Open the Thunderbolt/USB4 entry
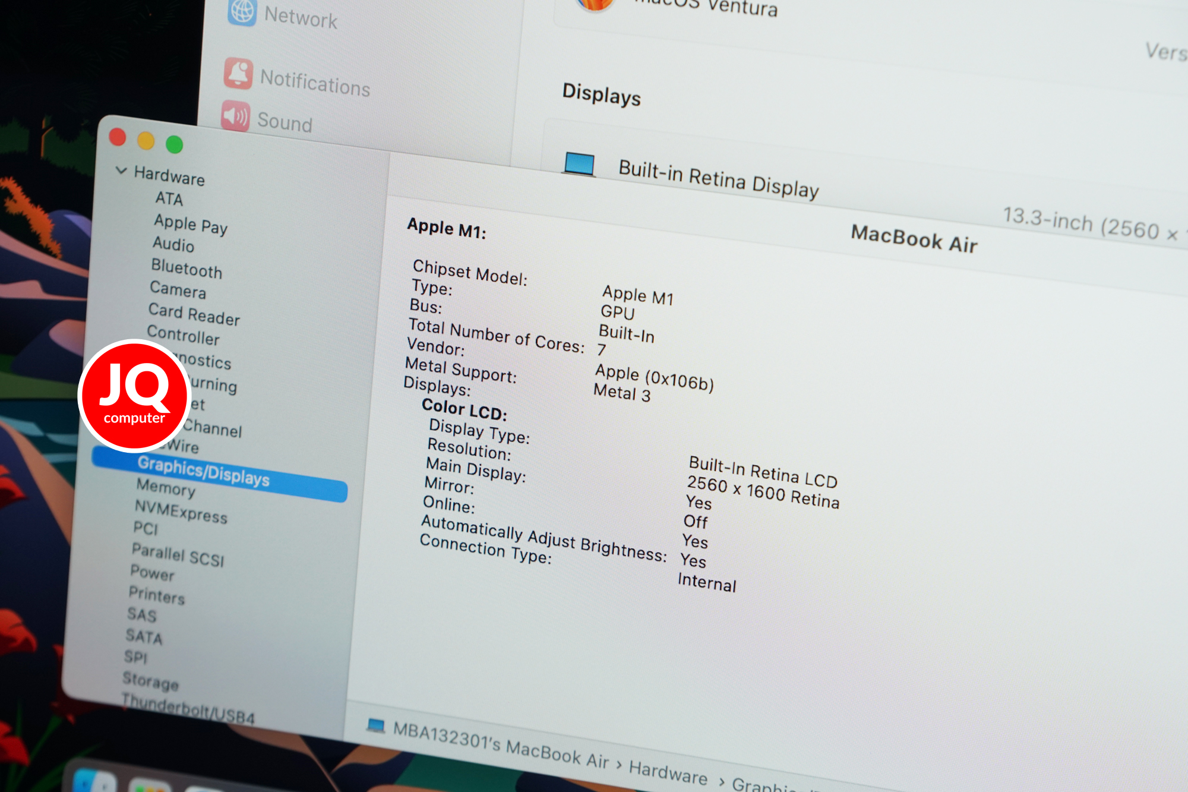Image resolution: width=1188 pixels, height=792 pixels. click(188, 709)
